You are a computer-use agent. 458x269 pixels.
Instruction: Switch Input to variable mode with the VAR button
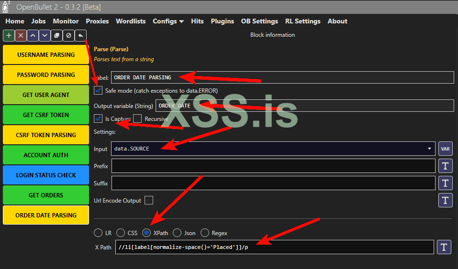[x=445, y=149]
